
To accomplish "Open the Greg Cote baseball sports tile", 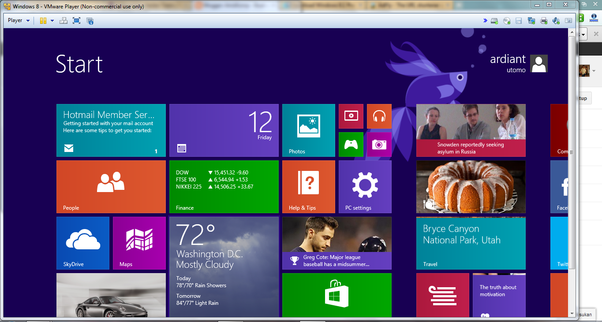I will 337,243.
